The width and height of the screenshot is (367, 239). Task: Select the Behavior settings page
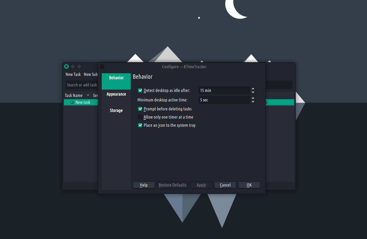(116, 78)
